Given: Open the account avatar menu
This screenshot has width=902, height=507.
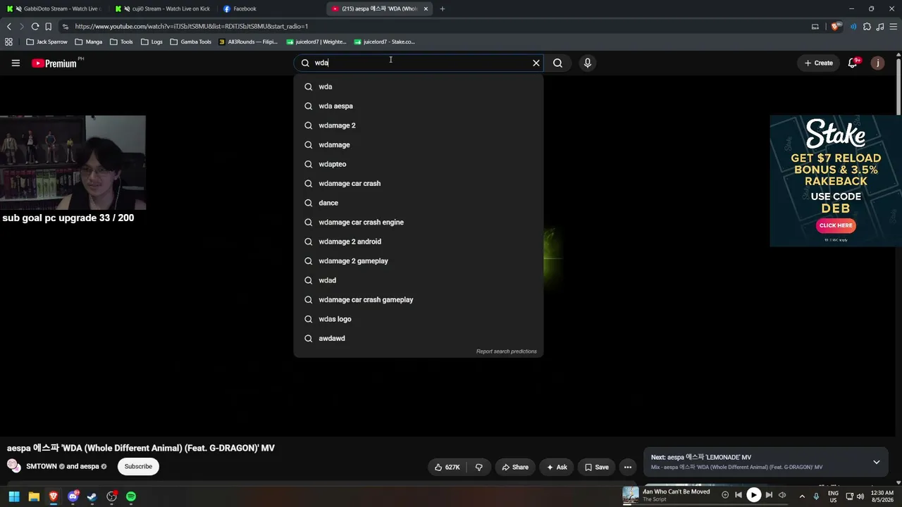Looking at the screenshot, I should coord(877,63).
